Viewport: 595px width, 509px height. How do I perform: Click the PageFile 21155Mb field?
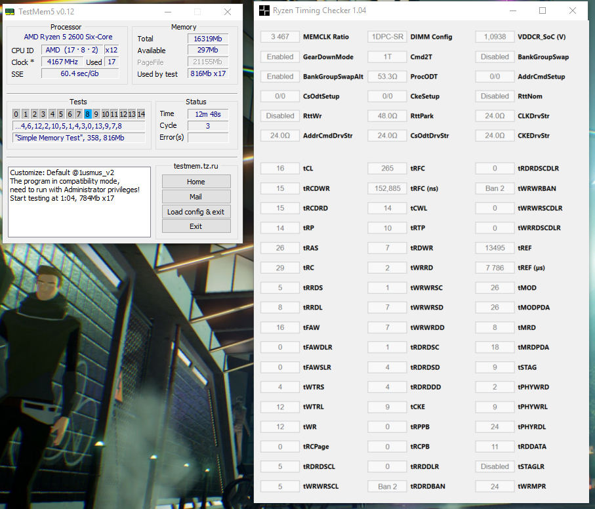(208, 62)
